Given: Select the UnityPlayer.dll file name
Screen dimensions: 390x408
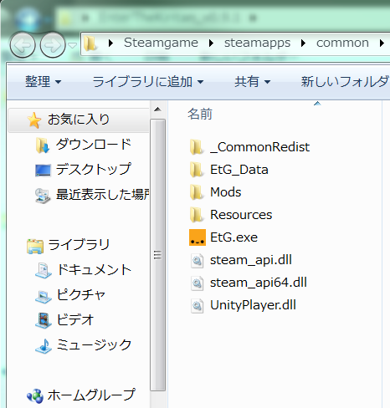Looking at the screenshot, I should [x=253, y=305].
